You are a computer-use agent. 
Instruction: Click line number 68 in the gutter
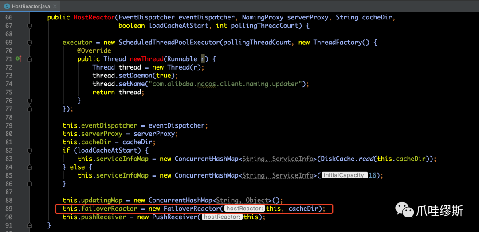pos(9,34)
